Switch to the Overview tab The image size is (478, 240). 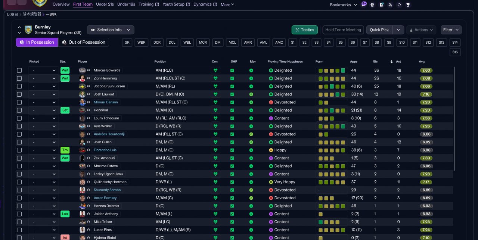click(x=61, y=4)
